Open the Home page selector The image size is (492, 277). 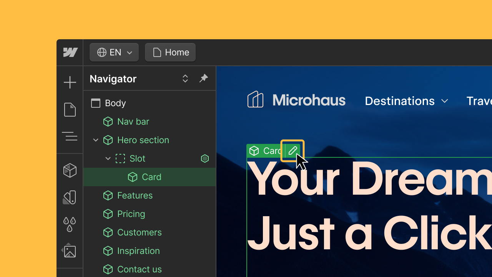(x=170, y=52)
